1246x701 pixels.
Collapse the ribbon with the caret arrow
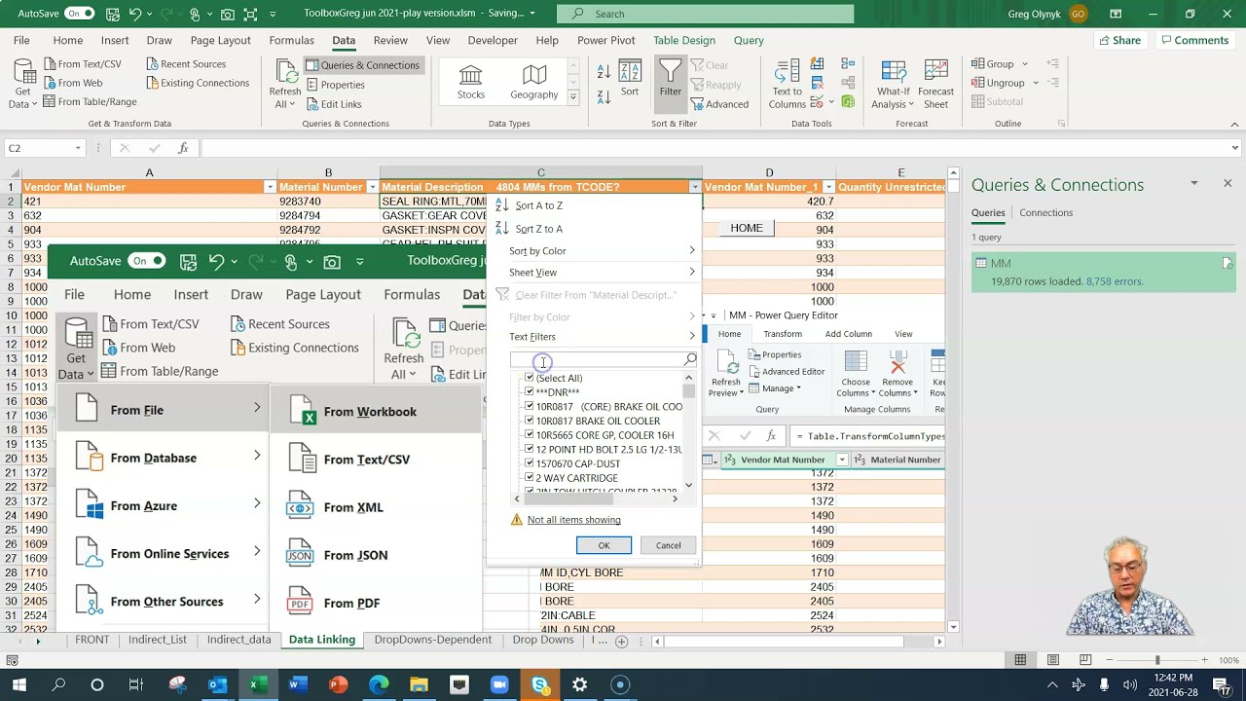pyautogui.click(x=1234, y=124)
